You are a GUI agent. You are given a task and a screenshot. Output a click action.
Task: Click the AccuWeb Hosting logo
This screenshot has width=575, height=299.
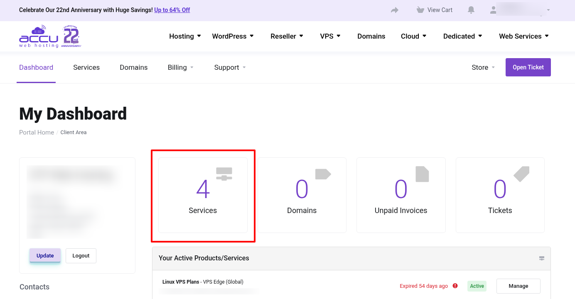50,37
